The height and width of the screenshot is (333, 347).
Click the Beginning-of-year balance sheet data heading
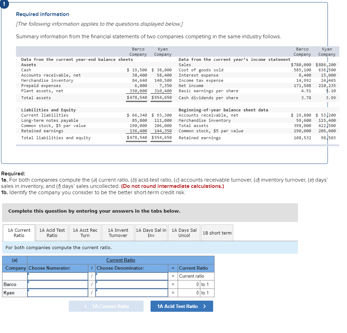tap(223, 110)
